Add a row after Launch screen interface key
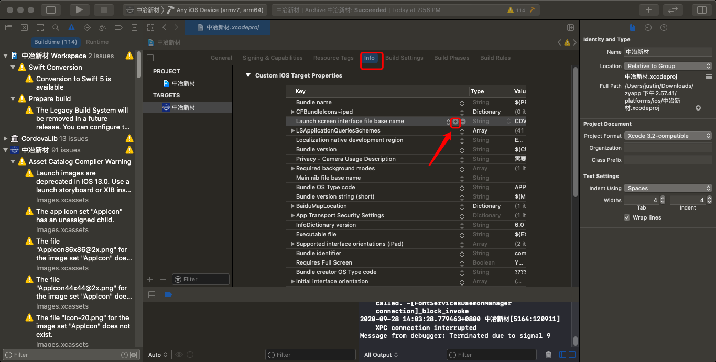The width and height of the screenshot is (716, 362). tap(455, 122)
